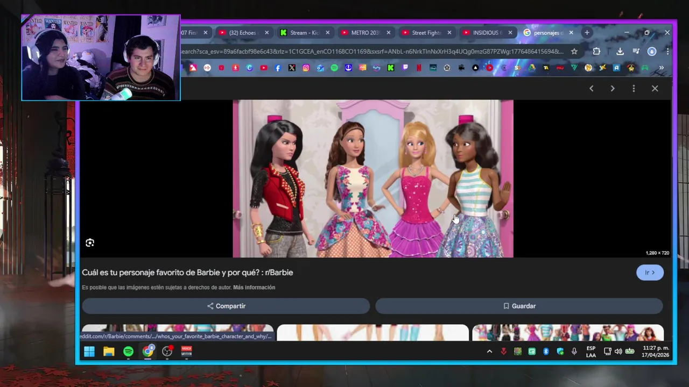Show hidden system tray icons
The height and width of the screenshot is (387, 689).
489,352
